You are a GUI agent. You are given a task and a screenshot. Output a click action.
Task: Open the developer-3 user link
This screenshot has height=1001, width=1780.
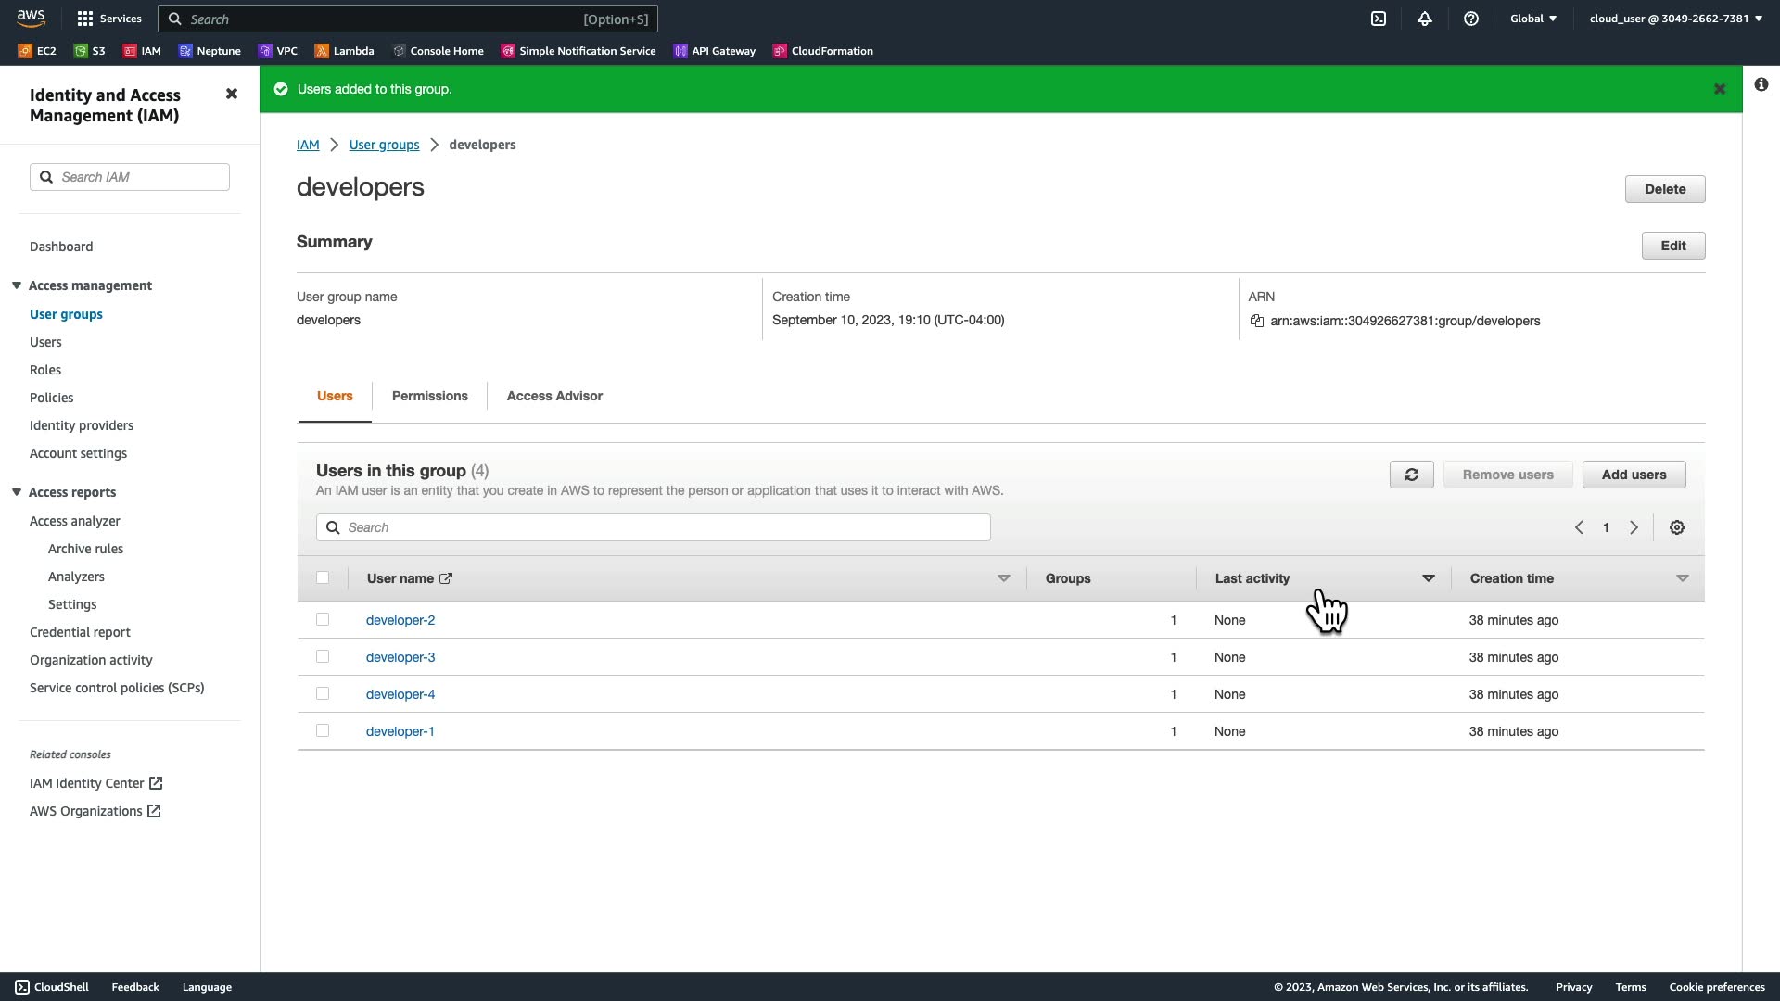tap(400, 657)
